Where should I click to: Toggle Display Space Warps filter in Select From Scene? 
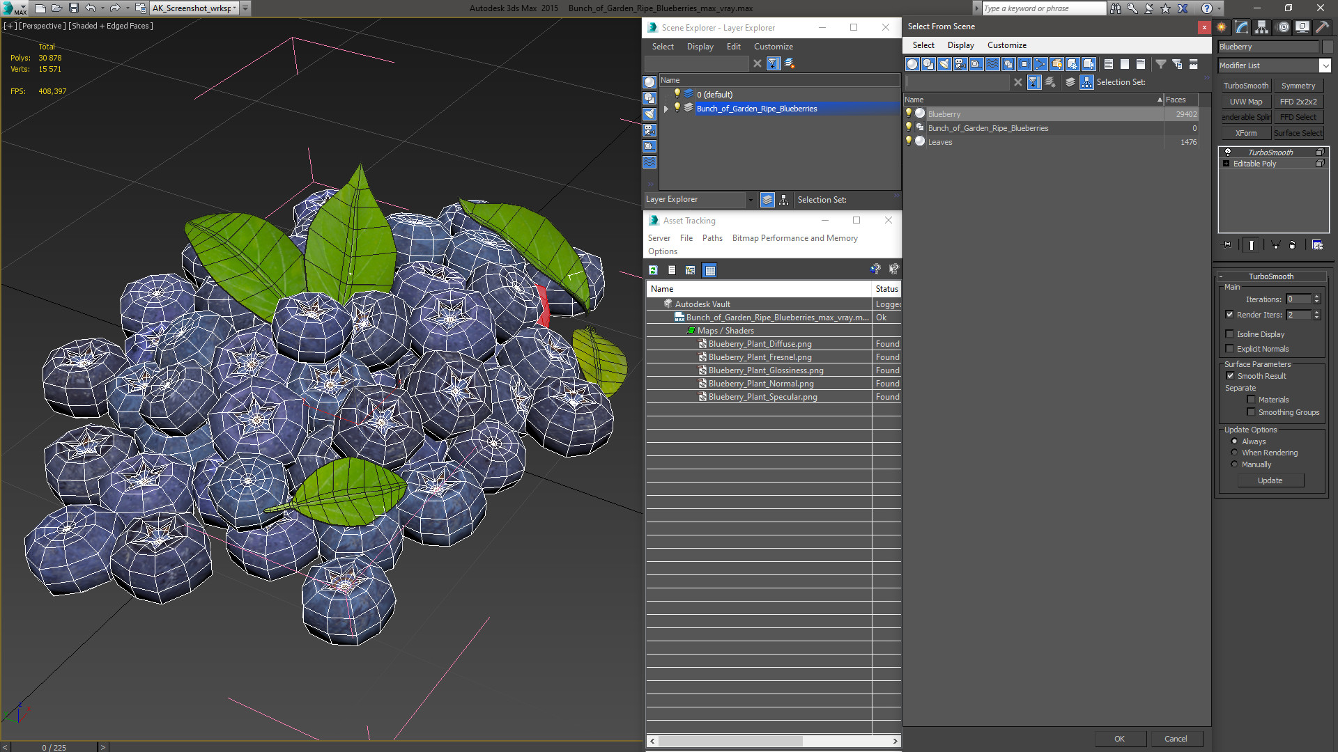pos(992,64)
